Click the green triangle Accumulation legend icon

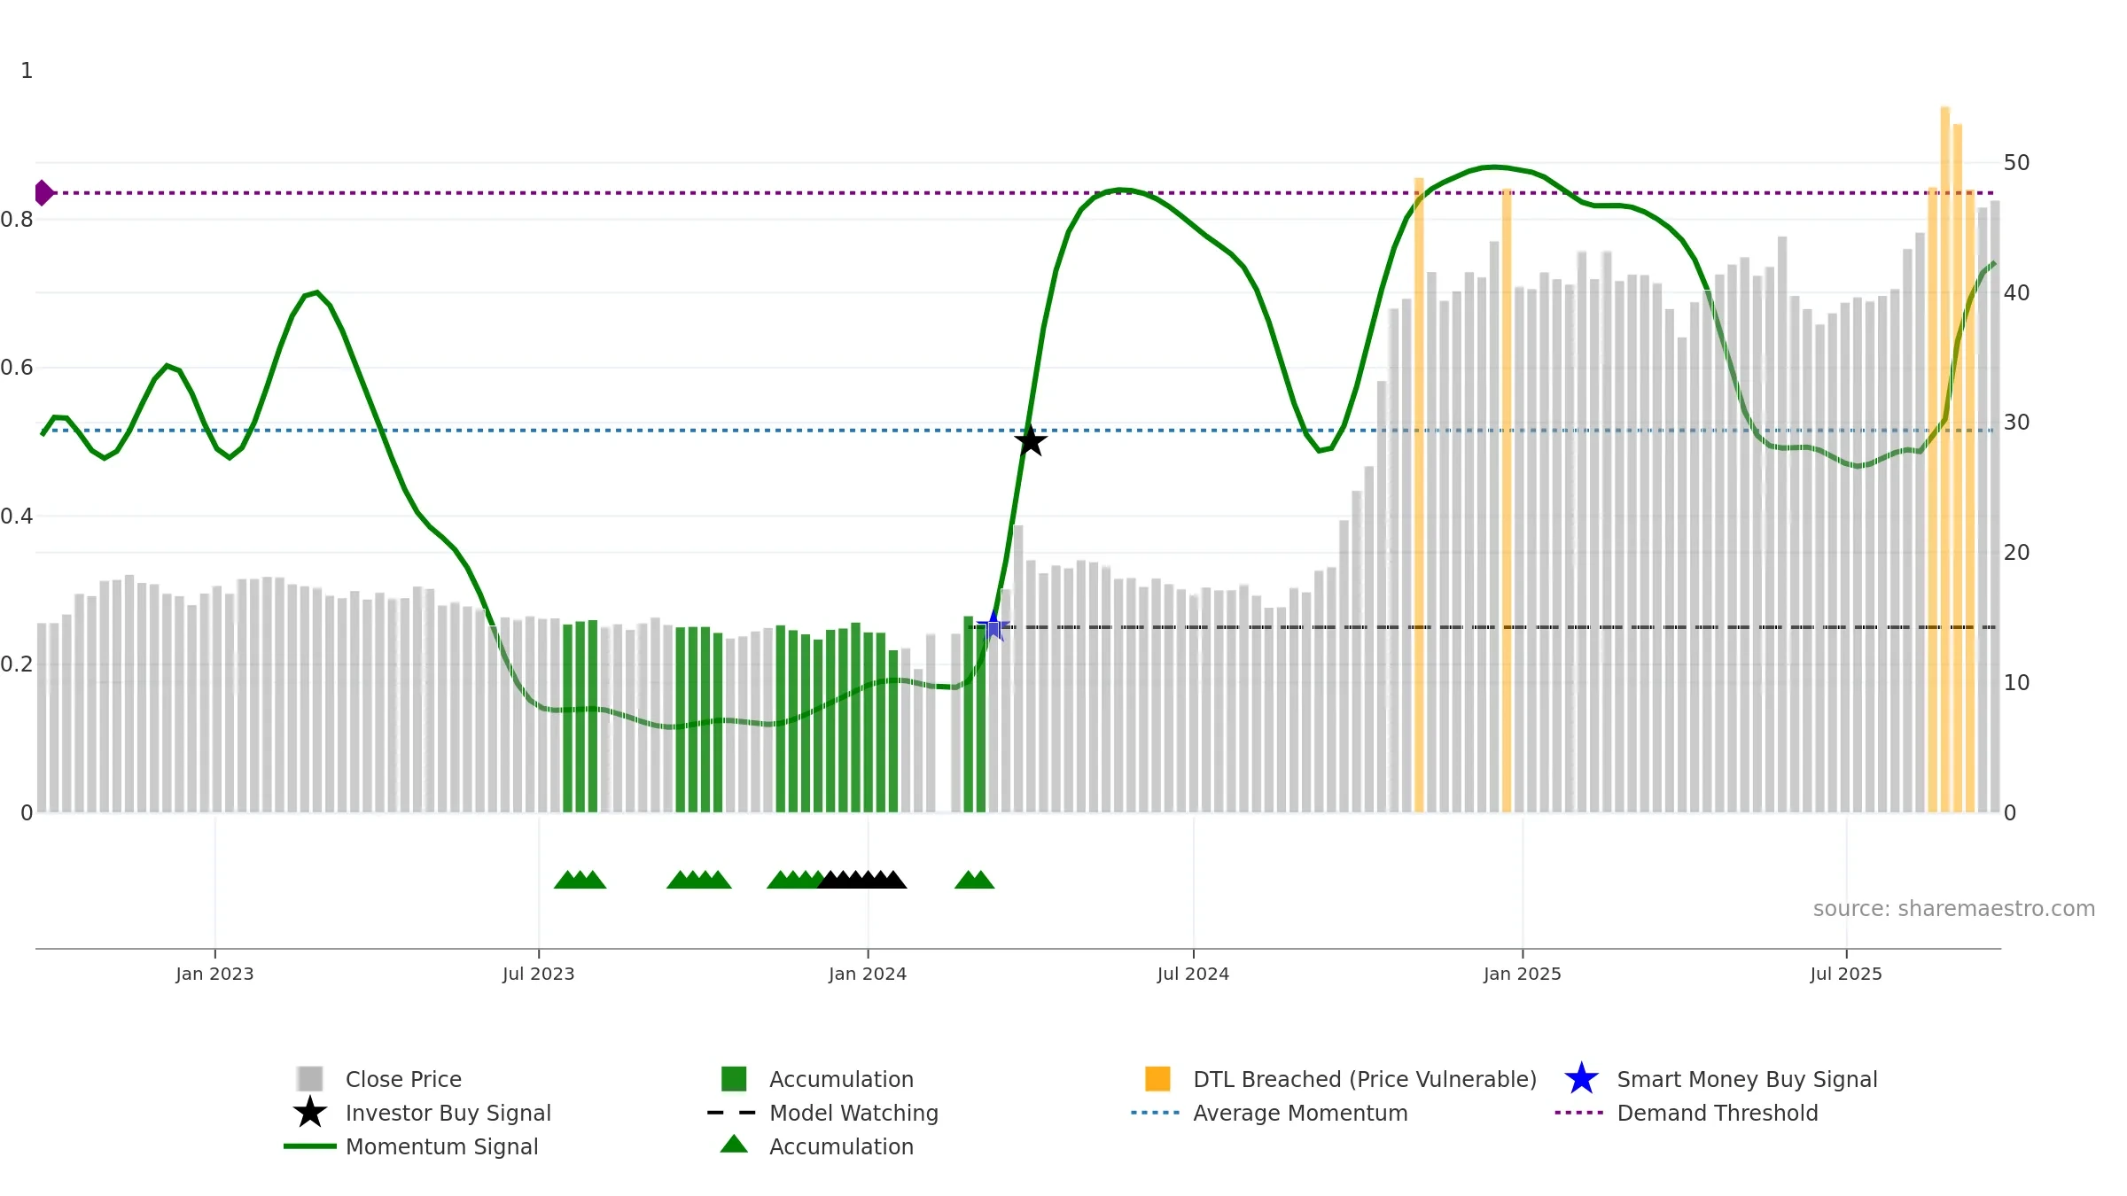tap(734, 1145)
